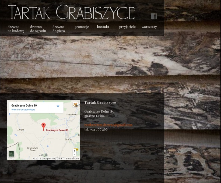221x183 pixels.
Task: Open 'drewno na budowę' menu item
Action: (x=16, y=29)
